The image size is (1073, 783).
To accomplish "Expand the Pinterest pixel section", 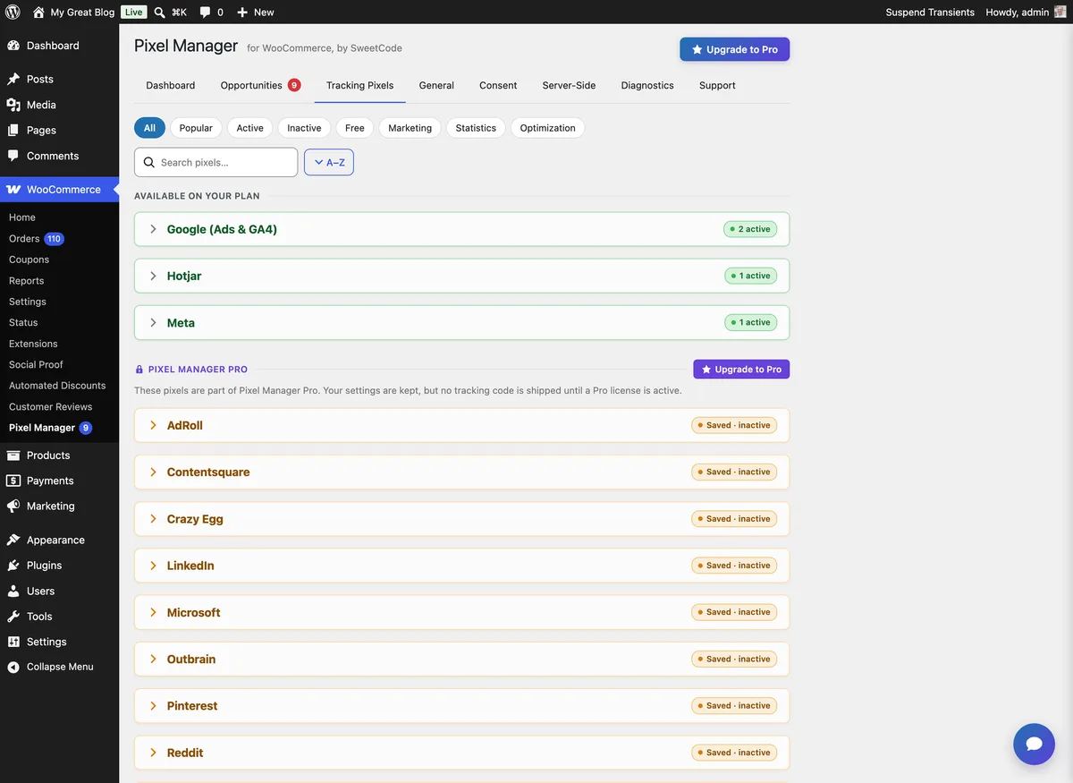I will click(461, 706).
